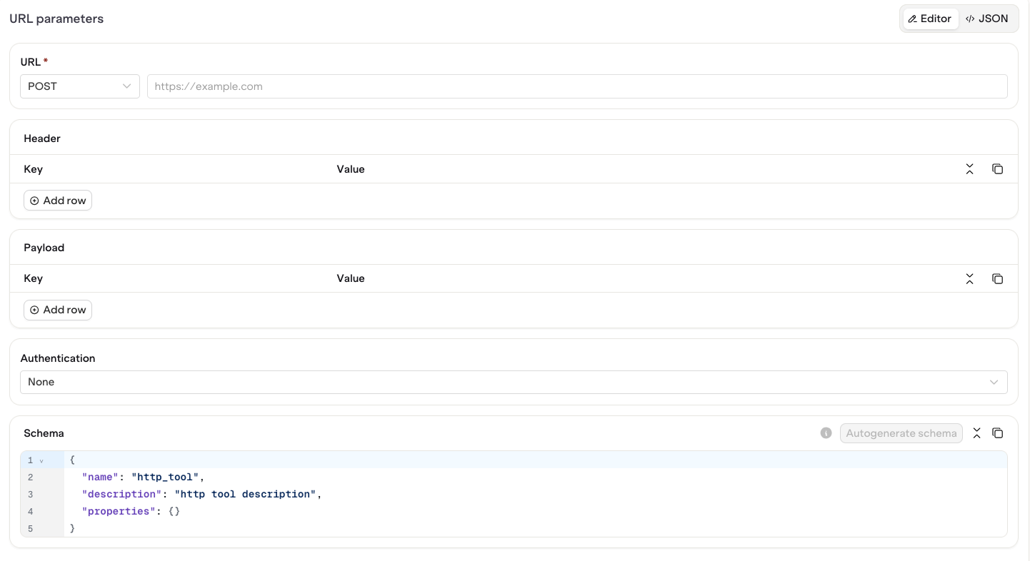The height and width of the screenshot is (561, 1030).
Task: Add a row to the Payload table
Action: click(x=57, y=309)
